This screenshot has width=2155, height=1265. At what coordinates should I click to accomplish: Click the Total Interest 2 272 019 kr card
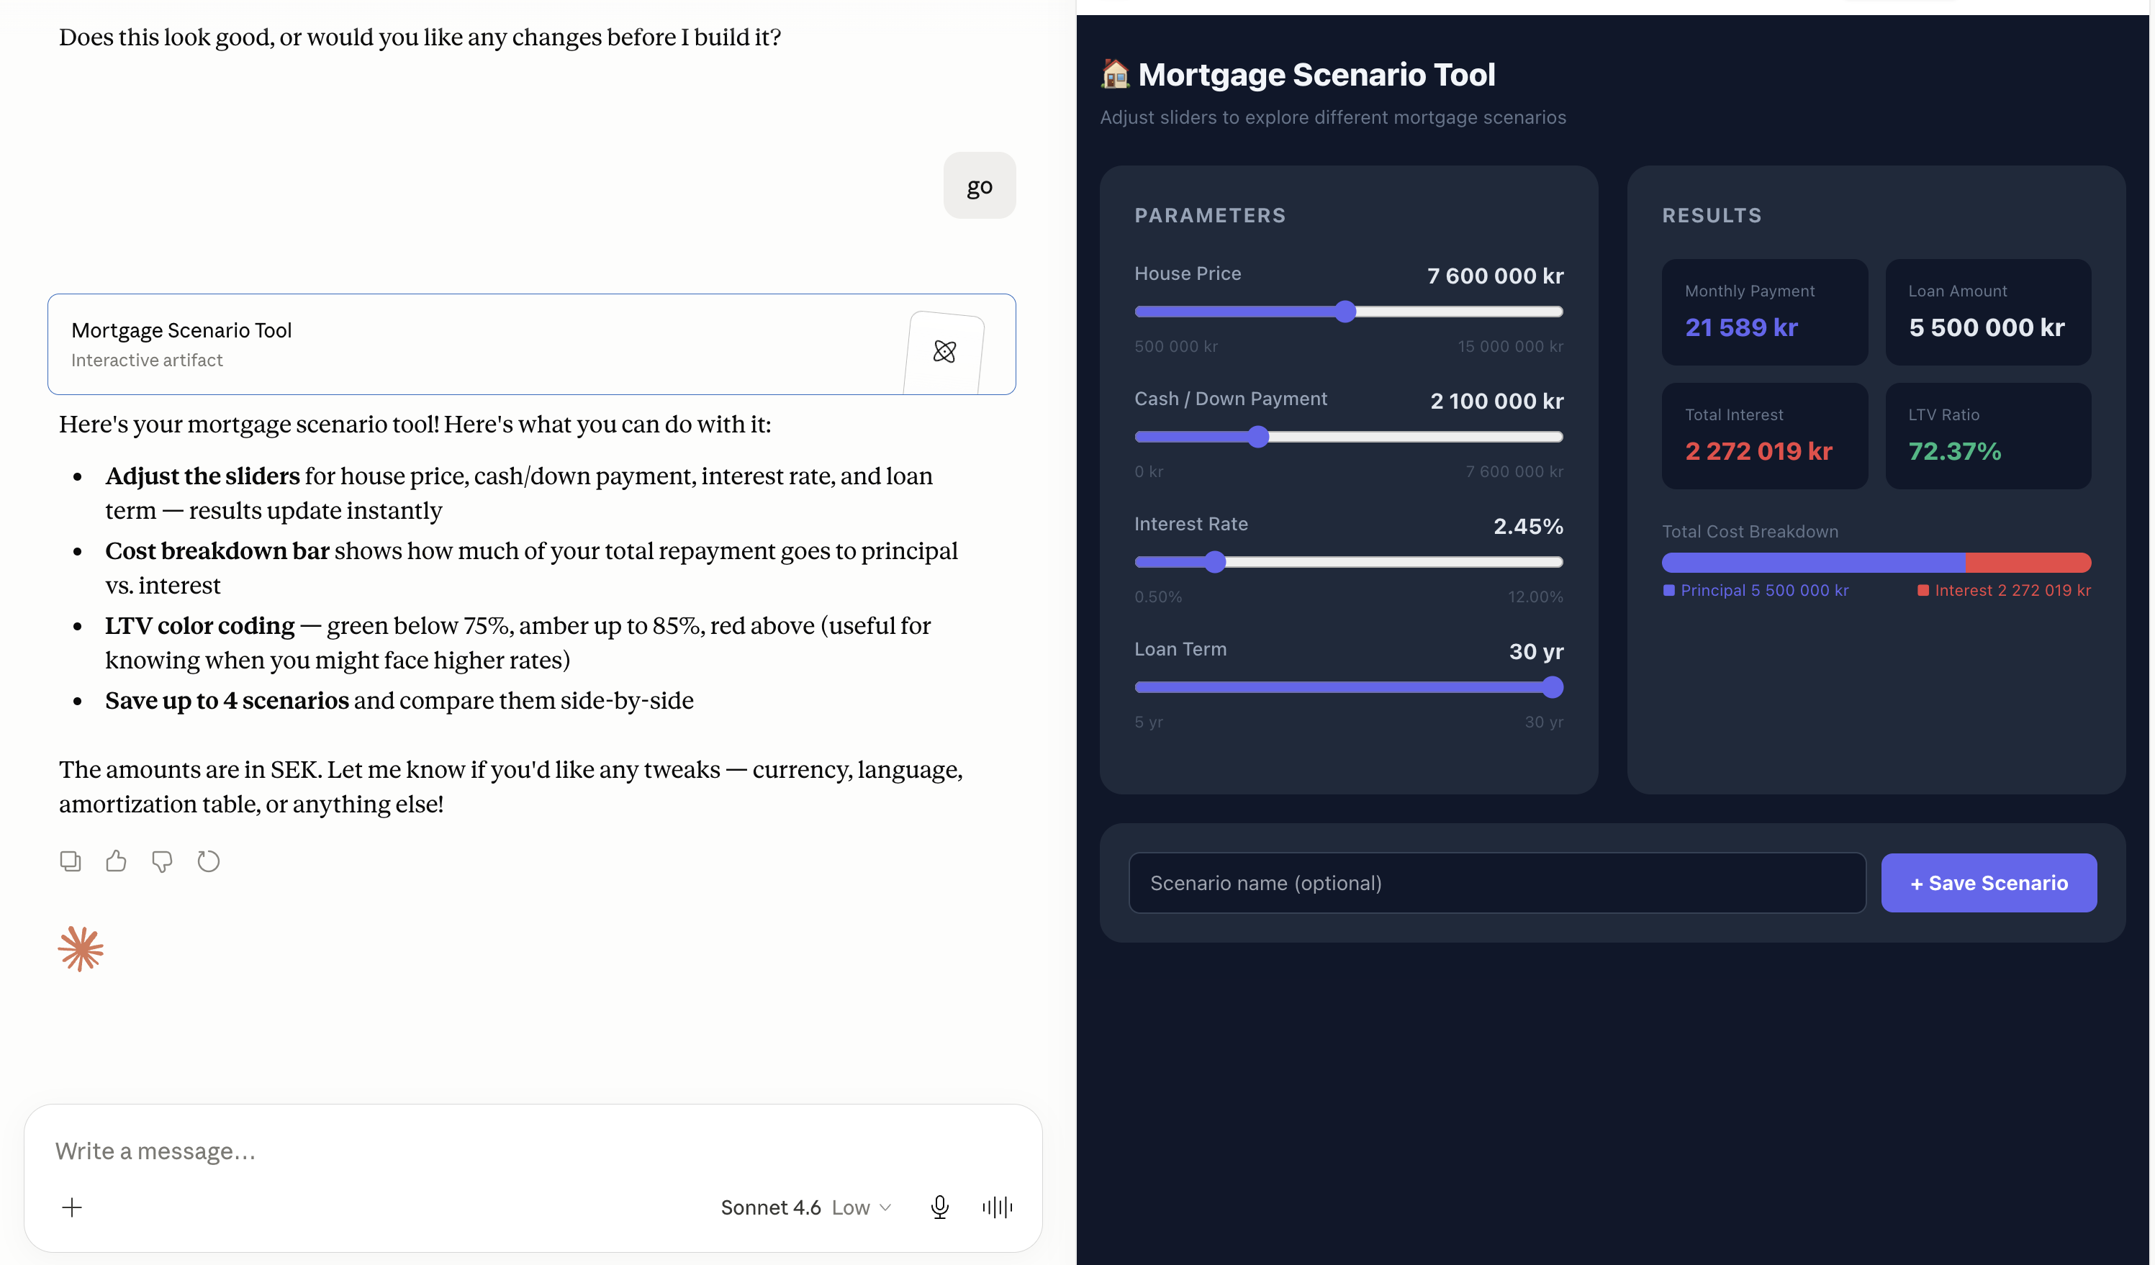(1765, 436)
